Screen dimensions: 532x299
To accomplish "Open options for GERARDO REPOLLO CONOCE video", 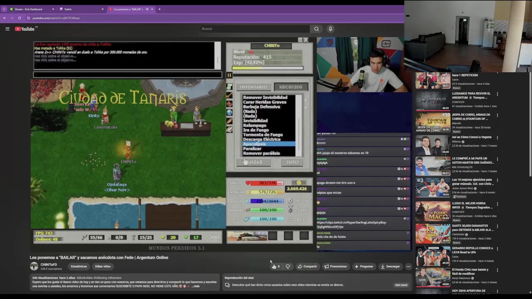I will tap(497, 249).
